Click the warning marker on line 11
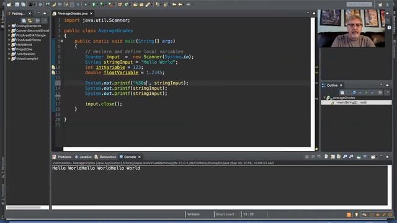The width and height of the screenshot is (397, 223). (53, 72)
